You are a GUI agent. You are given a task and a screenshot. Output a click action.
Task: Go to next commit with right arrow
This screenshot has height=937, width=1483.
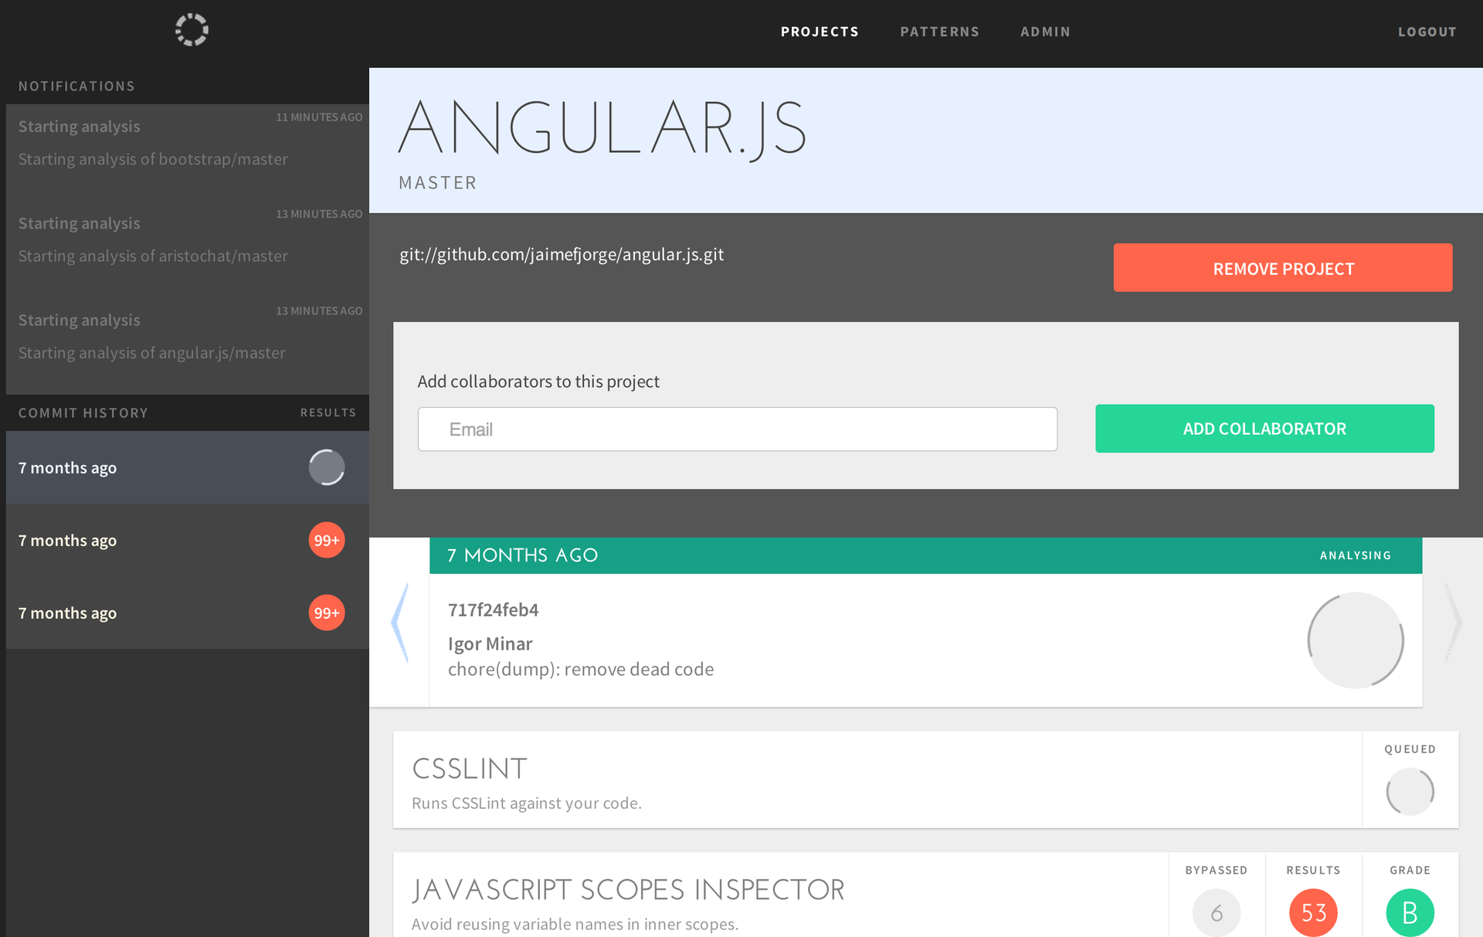pos(1454,623)
